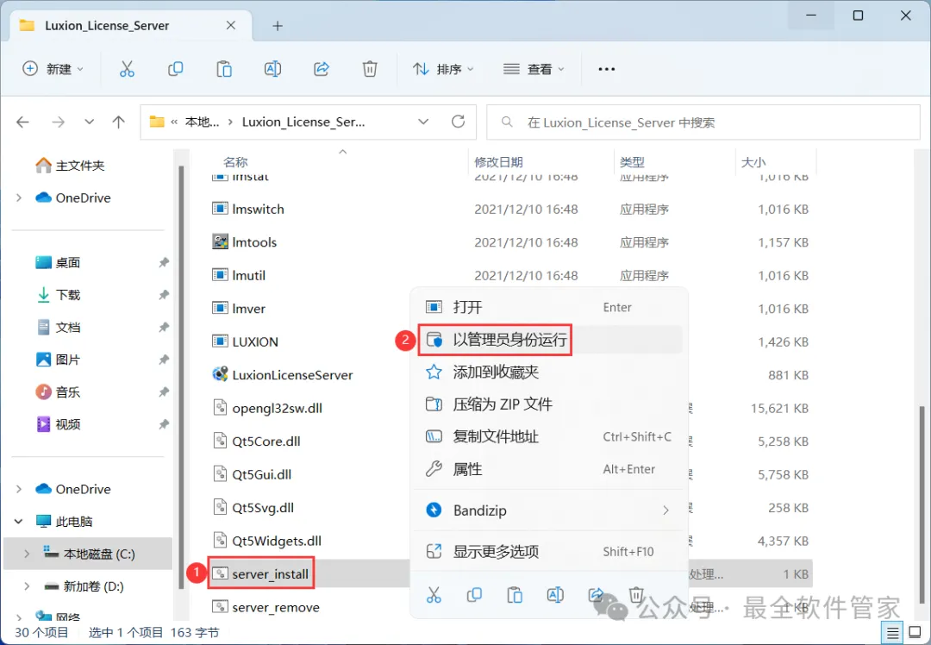This screenshot has width=931, height=645.
Task: Unpin 视频 with its pin icon
Action: pos(164,424)
